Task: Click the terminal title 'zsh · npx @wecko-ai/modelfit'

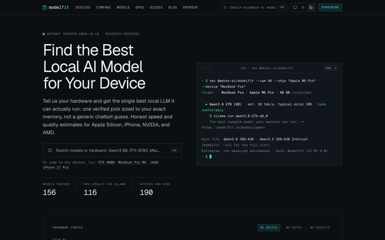Action: click(x=267, y=68)
